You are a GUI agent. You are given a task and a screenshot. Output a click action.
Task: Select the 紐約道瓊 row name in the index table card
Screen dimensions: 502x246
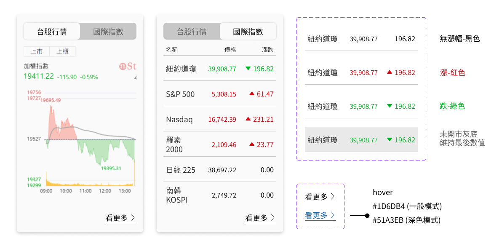pos(181,69)
